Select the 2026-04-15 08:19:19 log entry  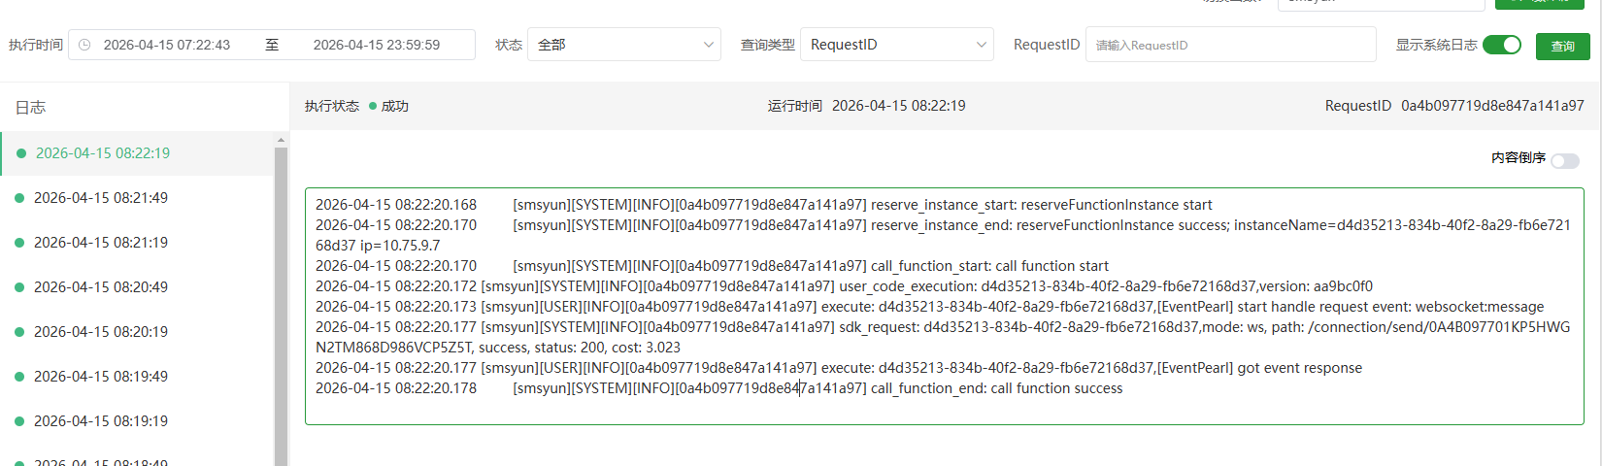101,421
